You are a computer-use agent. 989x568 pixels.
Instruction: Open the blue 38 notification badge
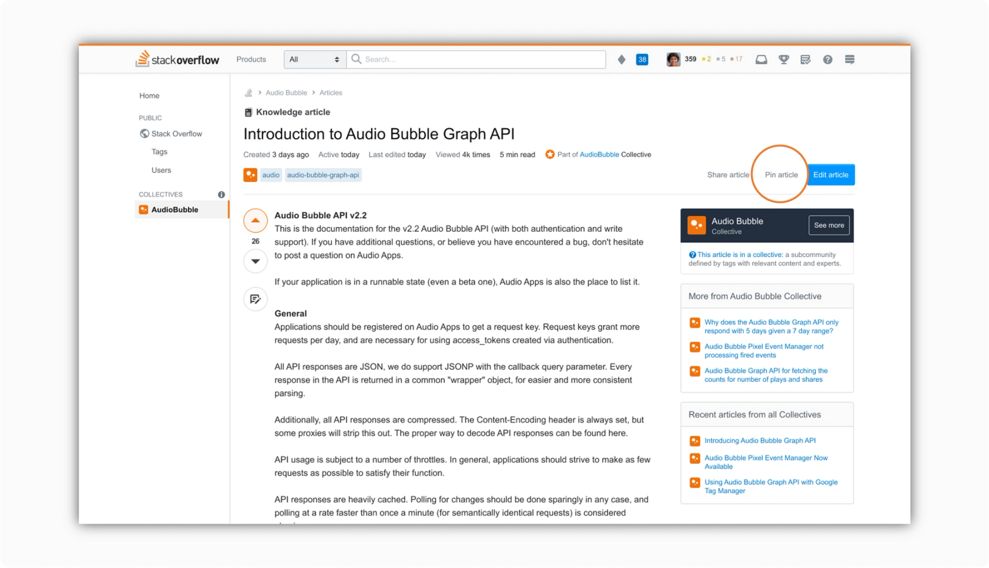[642, 59]
